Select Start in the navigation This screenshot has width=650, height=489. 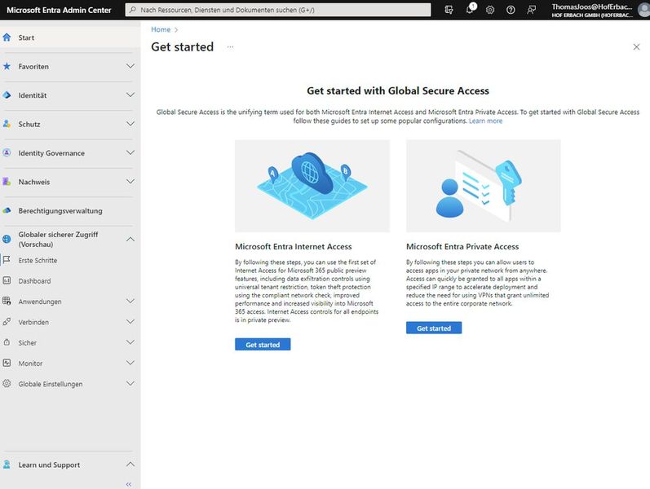pyautogui.click(x=70, y=37)
